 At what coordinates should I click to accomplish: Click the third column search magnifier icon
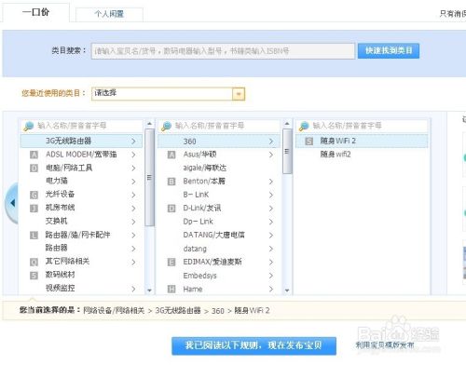click(304, 126)
